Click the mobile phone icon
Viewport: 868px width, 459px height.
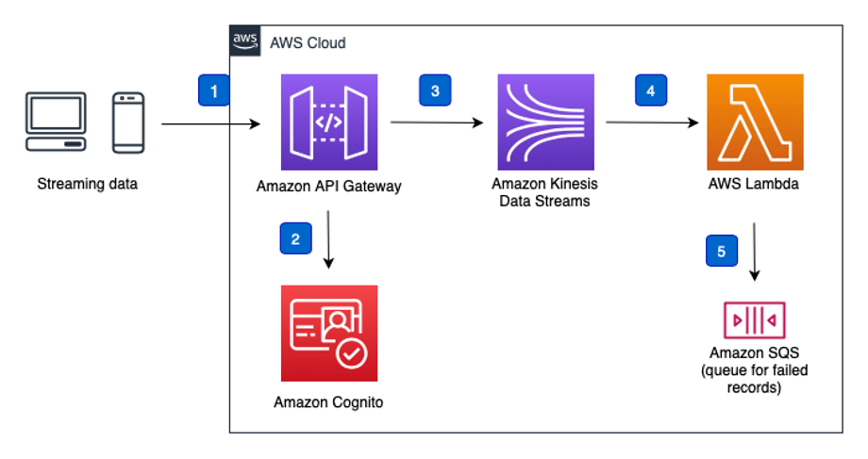128,123
